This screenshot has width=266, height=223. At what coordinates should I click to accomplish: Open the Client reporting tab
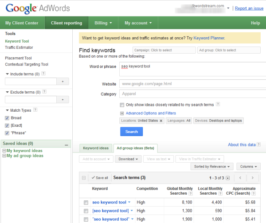(x=66, y=23)
